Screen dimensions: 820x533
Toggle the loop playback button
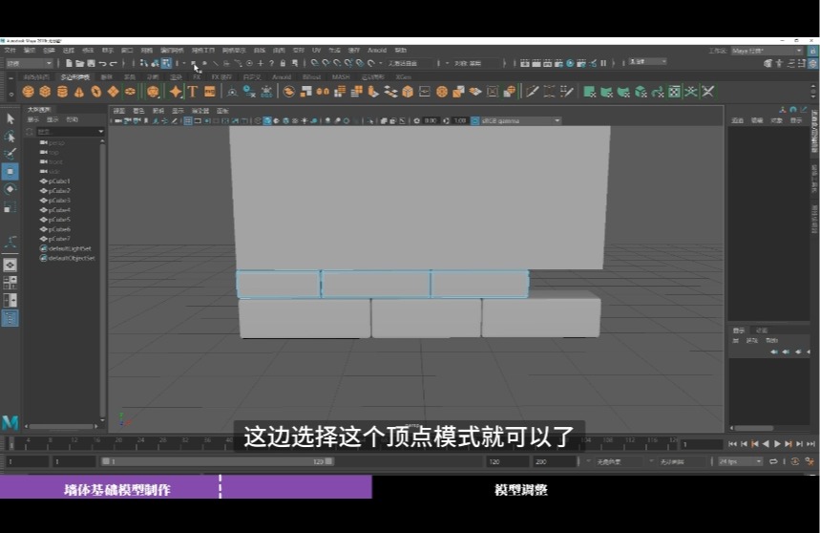pos(773,461)
